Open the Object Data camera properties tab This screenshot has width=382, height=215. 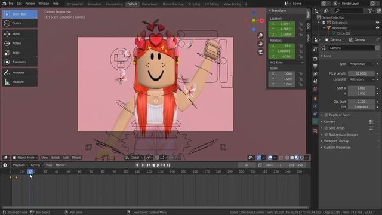[315, 121]
